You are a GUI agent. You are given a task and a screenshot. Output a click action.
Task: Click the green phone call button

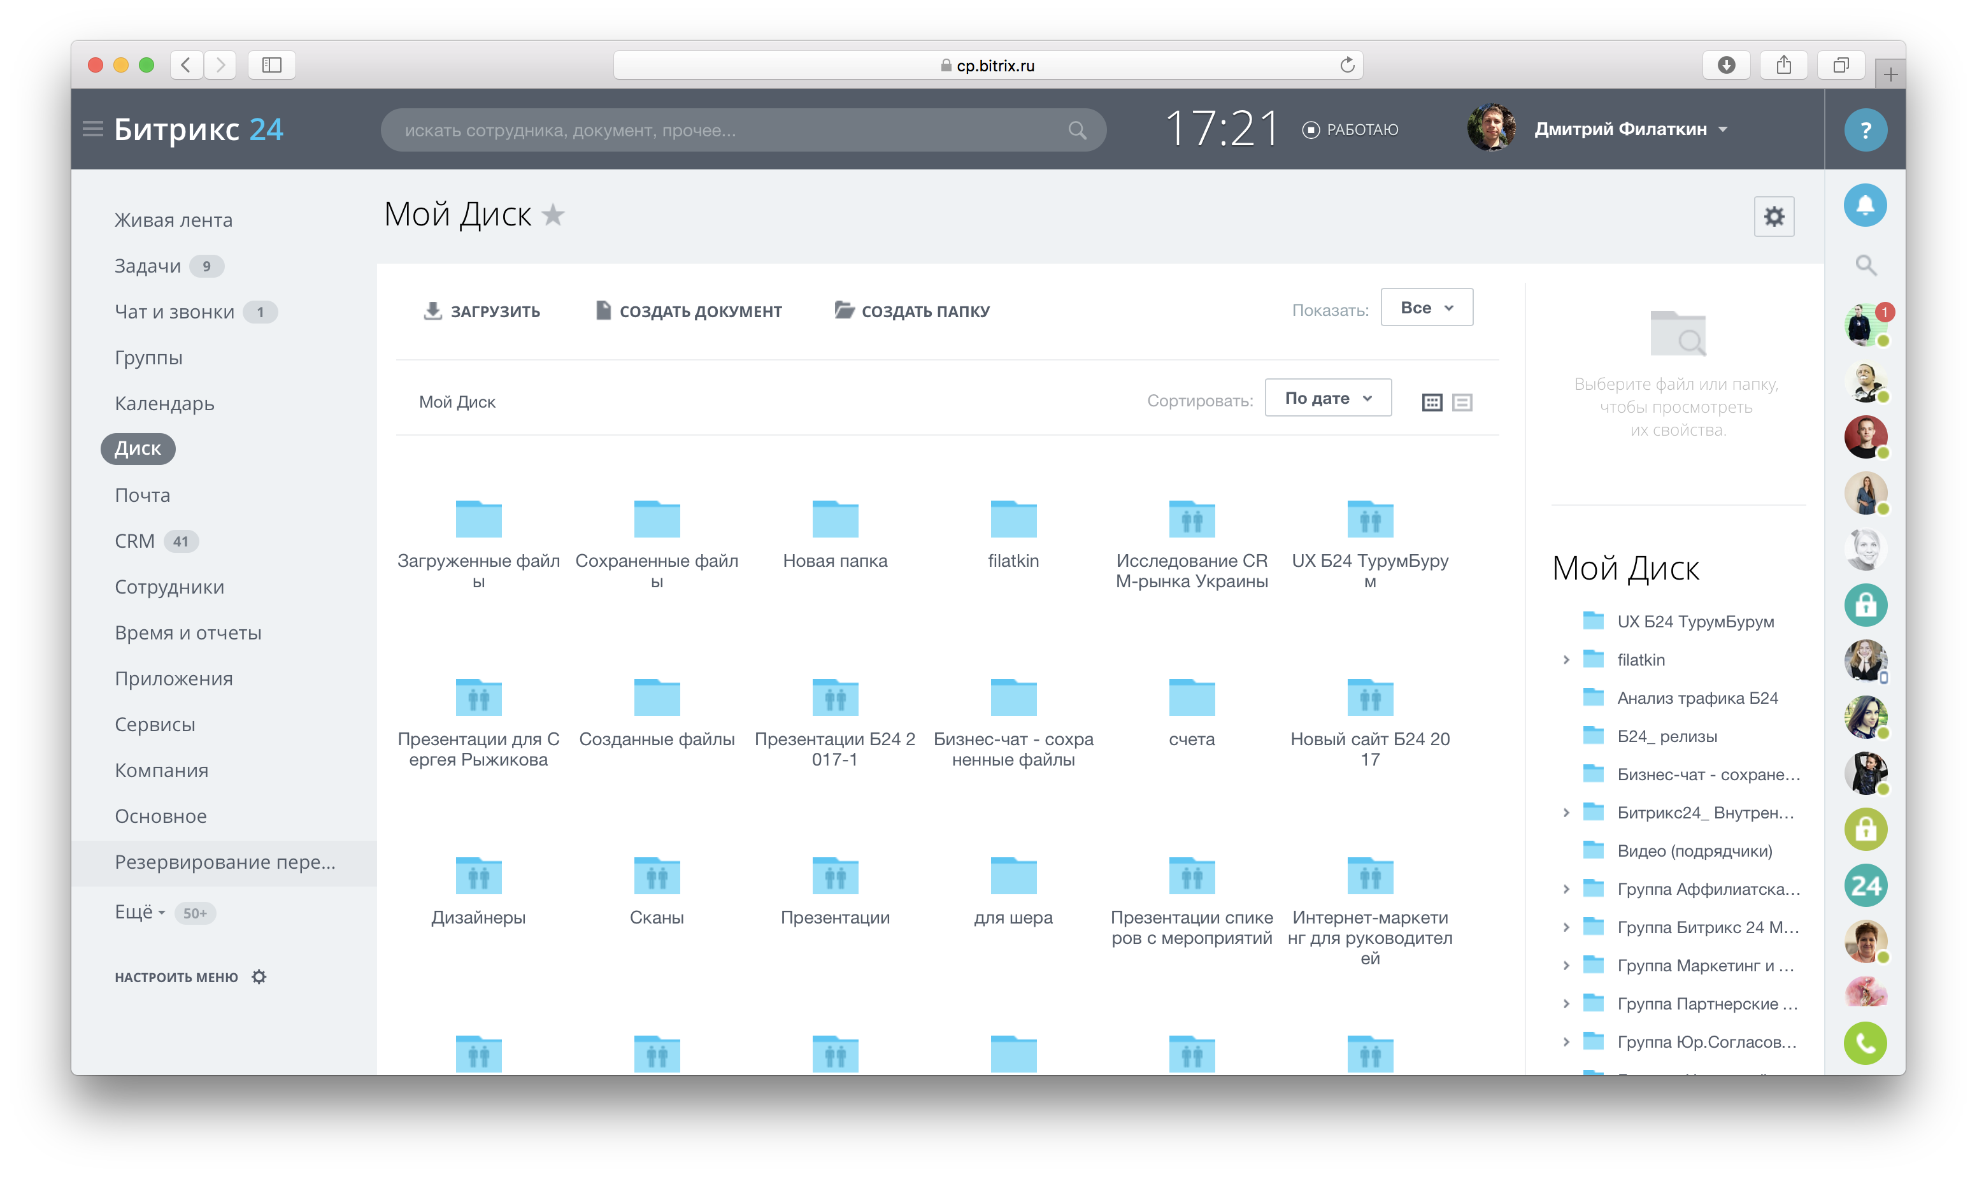(1864, 1043)
